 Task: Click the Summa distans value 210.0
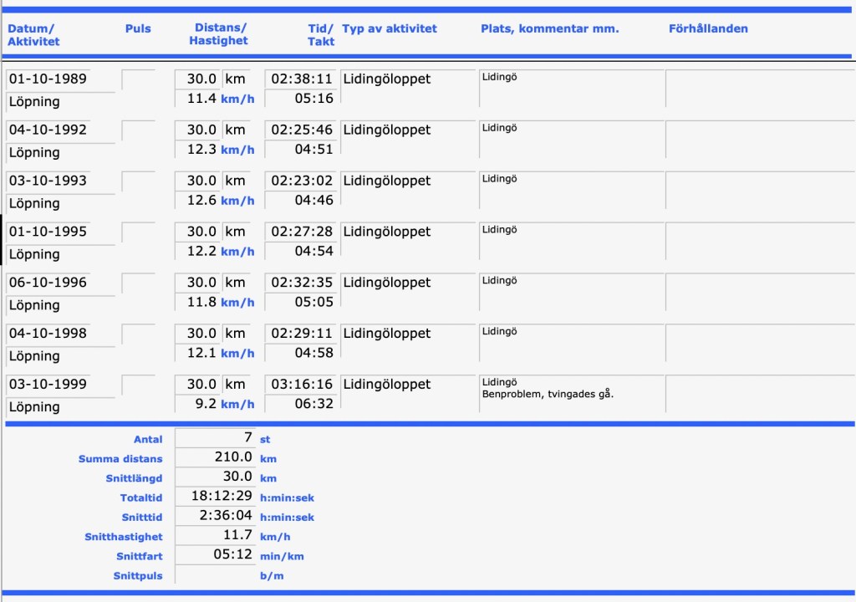pos(216,457)
